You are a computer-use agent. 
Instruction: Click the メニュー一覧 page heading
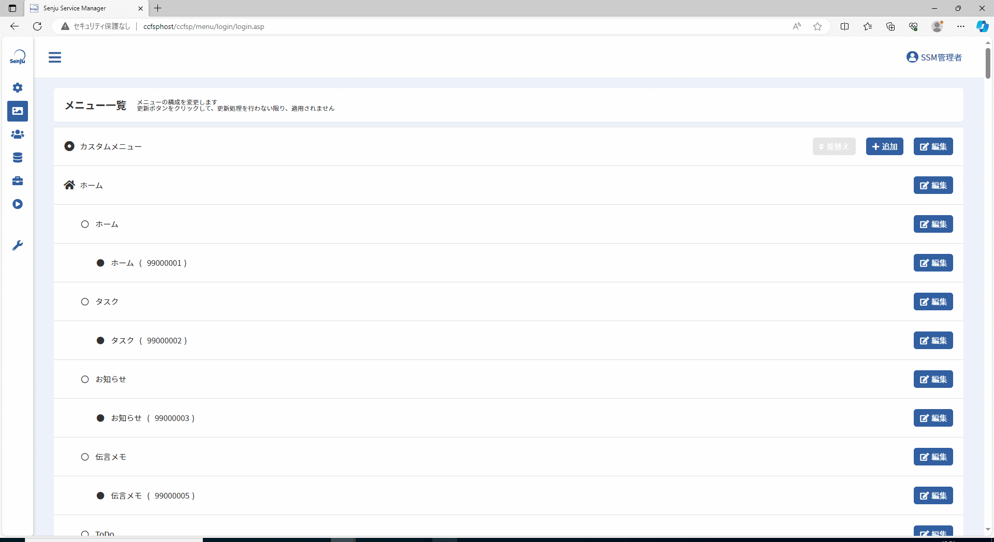[96, 106]
